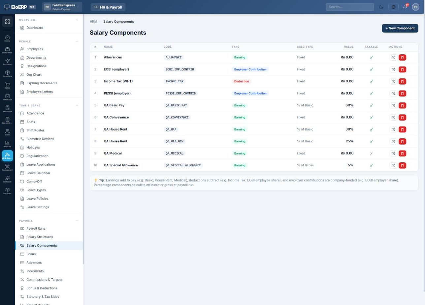The image size is (425, 305).
Task: Open Statutory & Tax Slabs page
Action: pyautogui.click(x=49, y=297)
